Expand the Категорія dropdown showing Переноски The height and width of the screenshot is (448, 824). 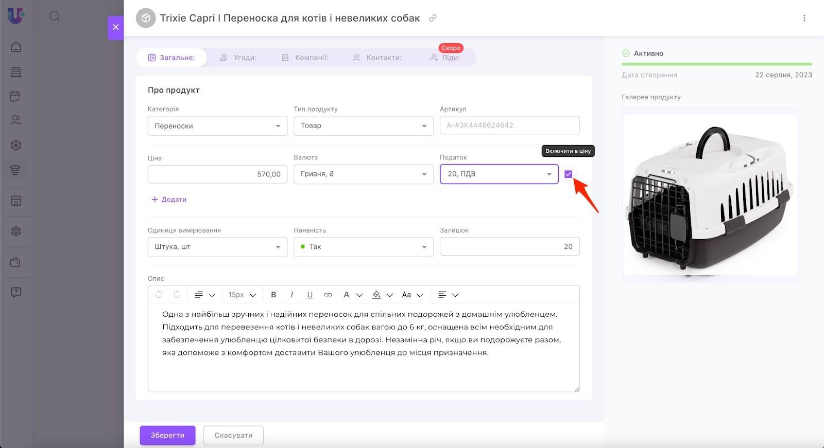click(217, 126)
